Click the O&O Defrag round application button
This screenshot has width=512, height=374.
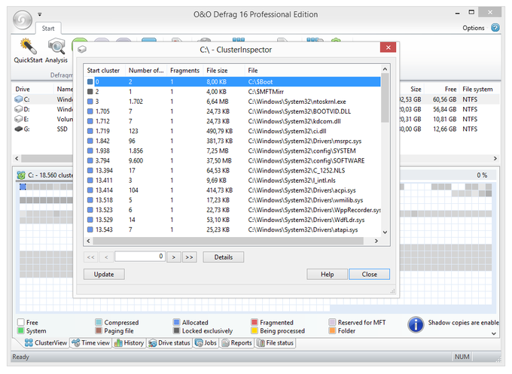coord(22,20)
